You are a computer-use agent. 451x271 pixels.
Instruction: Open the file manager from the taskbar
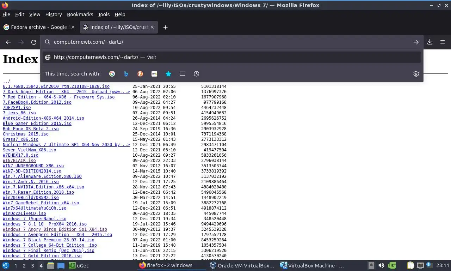point(51,265)
